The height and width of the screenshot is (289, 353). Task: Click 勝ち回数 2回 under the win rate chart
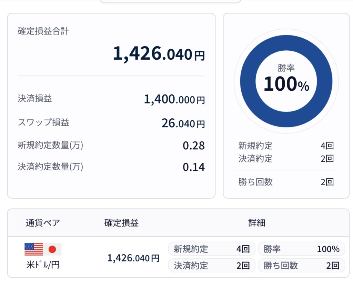(x=286, y=182)
